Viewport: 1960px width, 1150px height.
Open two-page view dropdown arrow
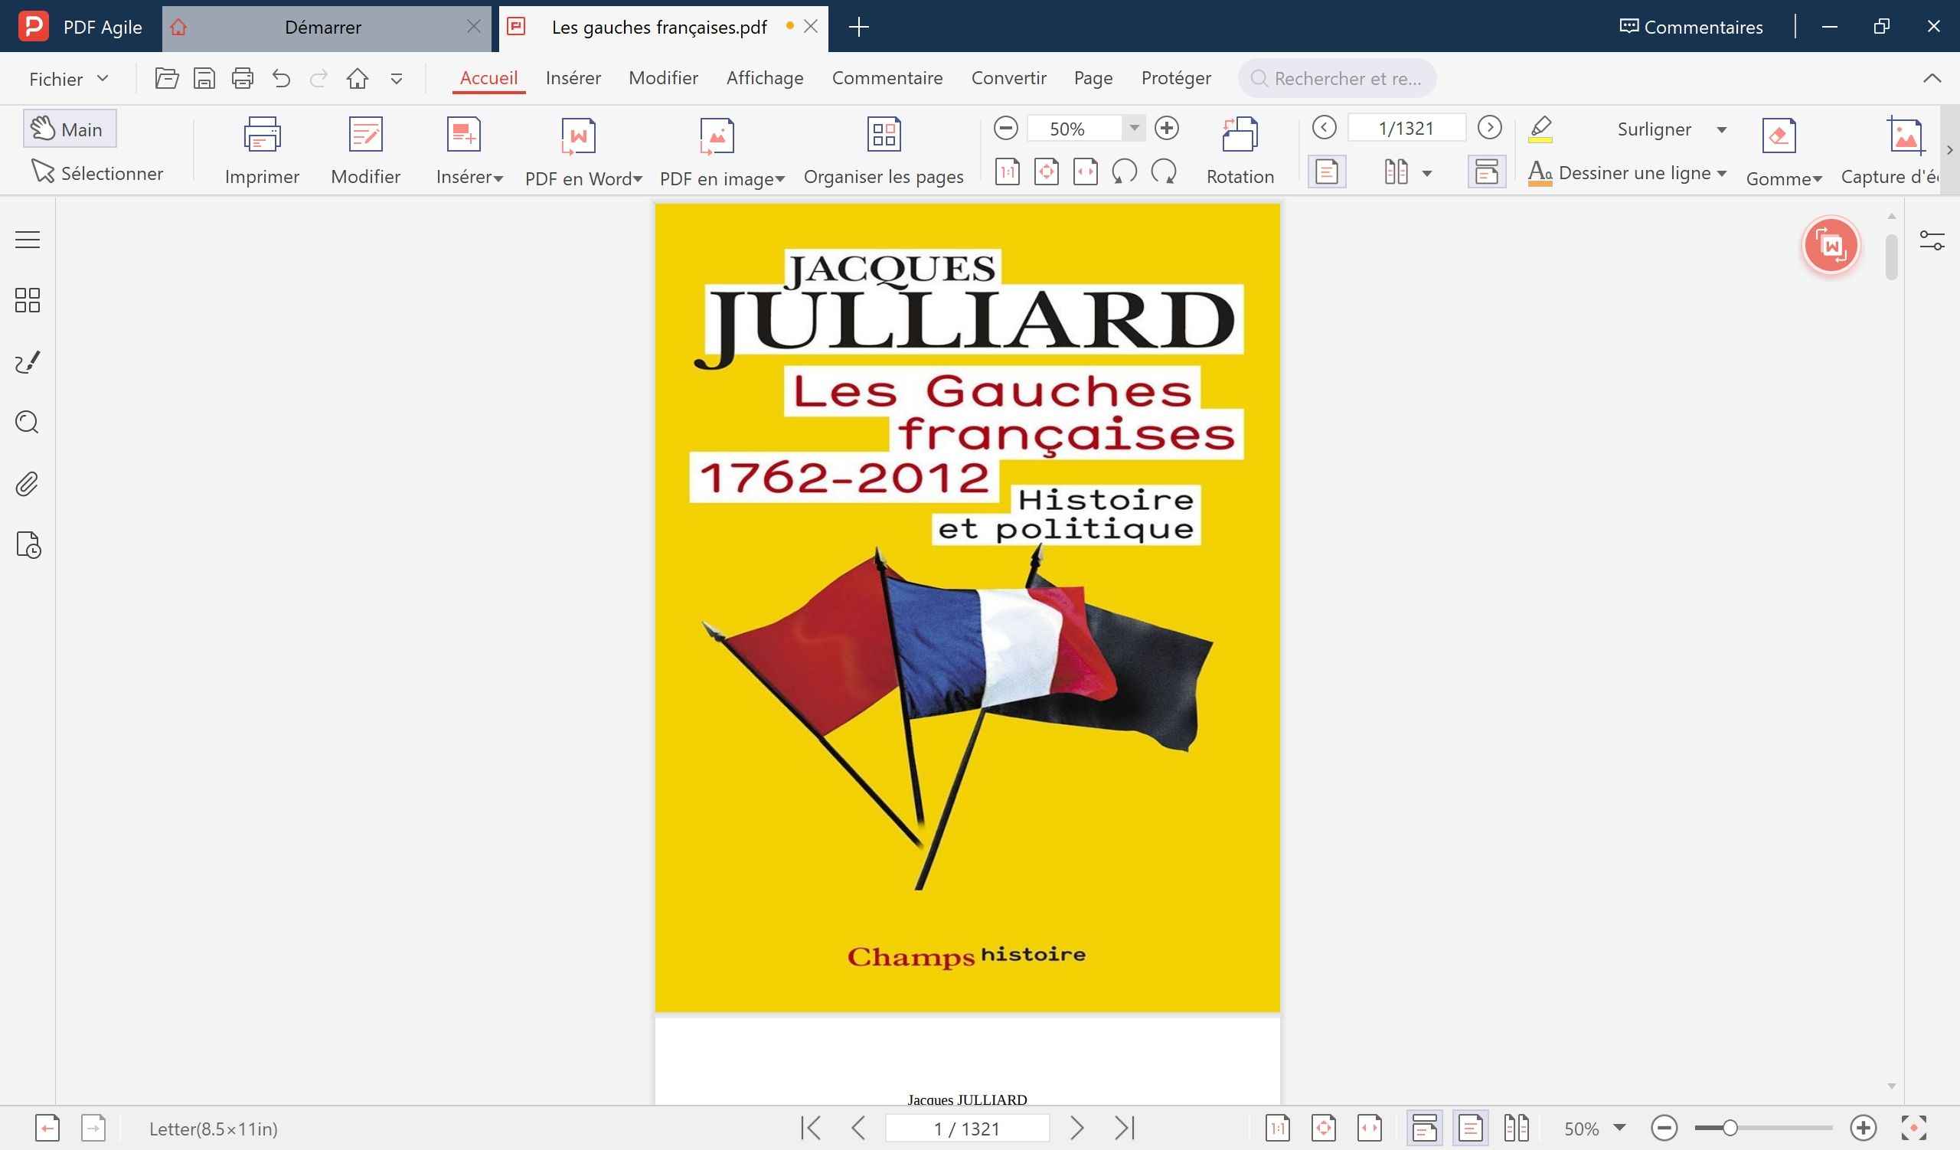point(1426,172)
